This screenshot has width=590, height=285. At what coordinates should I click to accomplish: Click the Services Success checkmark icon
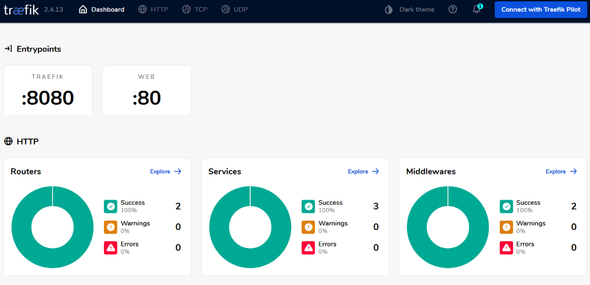[x=308, y=206]
